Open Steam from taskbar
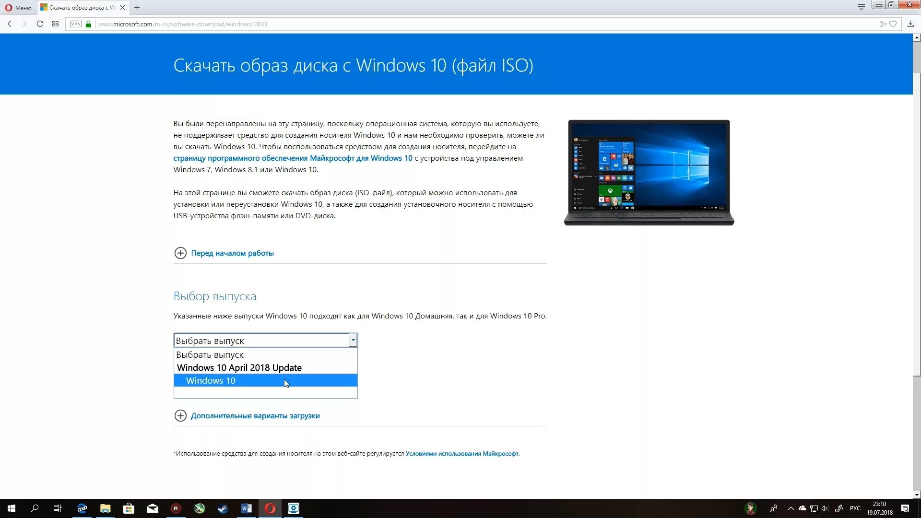This screenshot has width=921, height=518. pyautogui.click(x=223, y=508)
